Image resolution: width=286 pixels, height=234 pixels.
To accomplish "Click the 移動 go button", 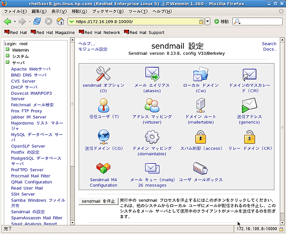I will click(221, 22).
